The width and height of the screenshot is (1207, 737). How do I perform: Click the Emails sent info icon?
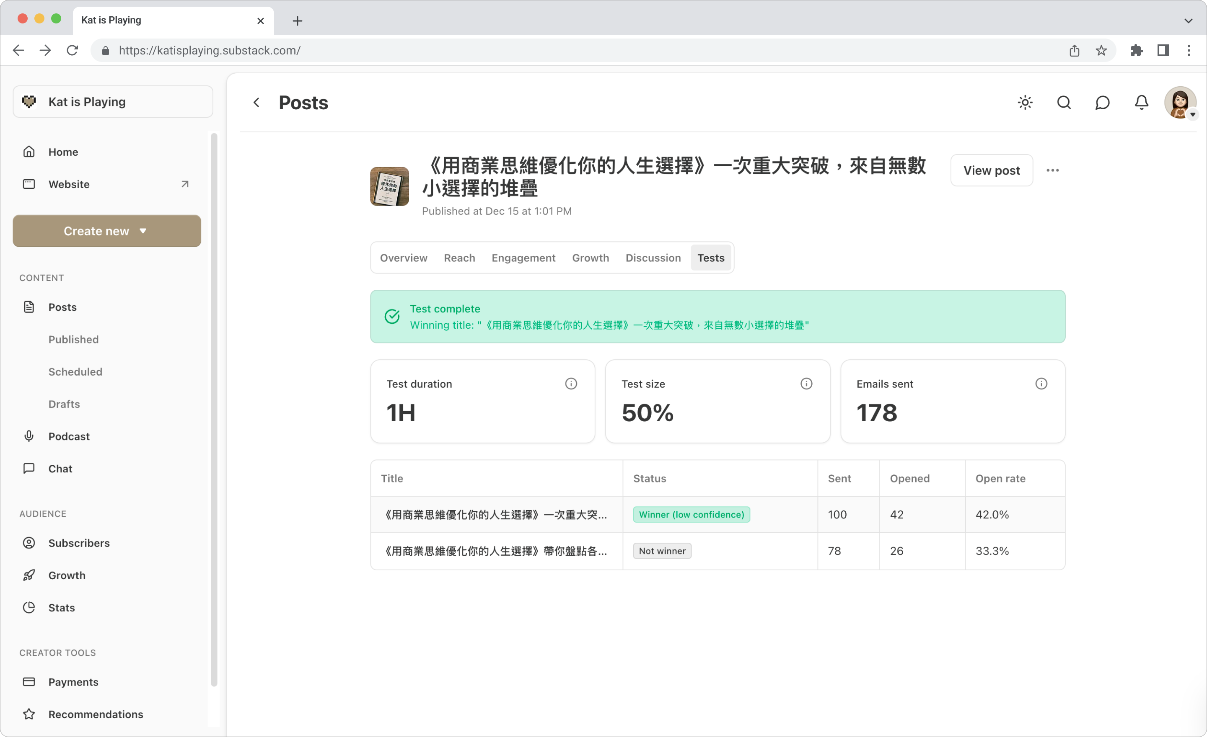click(1041, 384)
